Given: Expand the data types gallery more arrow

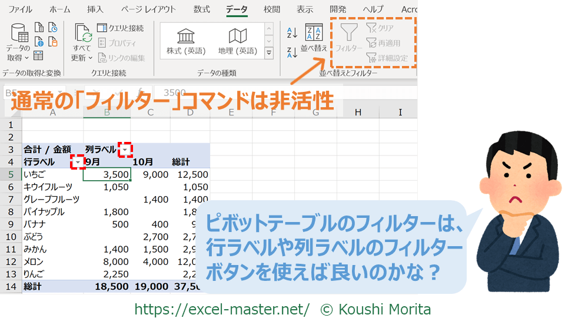Looking at the screenshot, I should [269, 53].
